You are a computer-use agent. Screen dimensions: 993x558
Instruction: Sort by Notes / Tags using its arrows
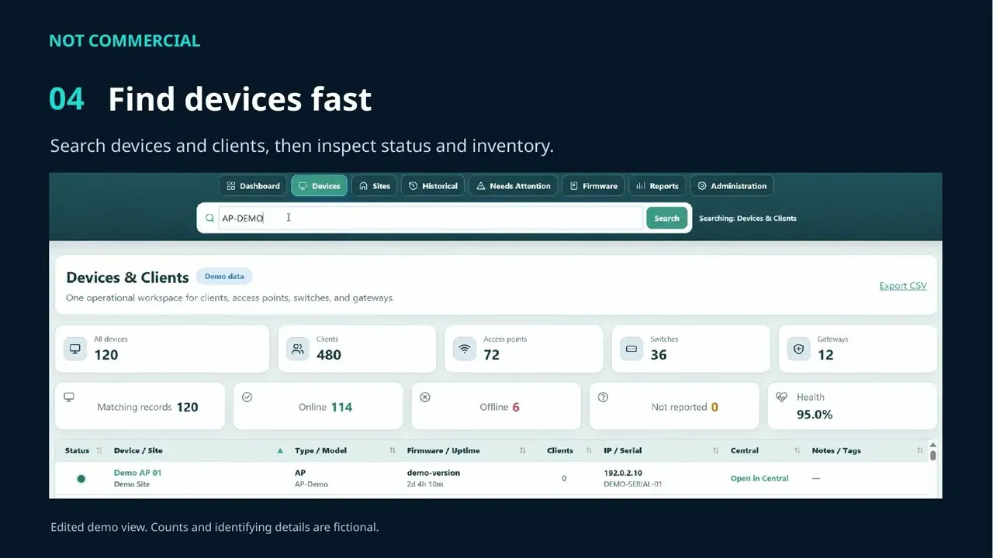[x=920, y=450]
